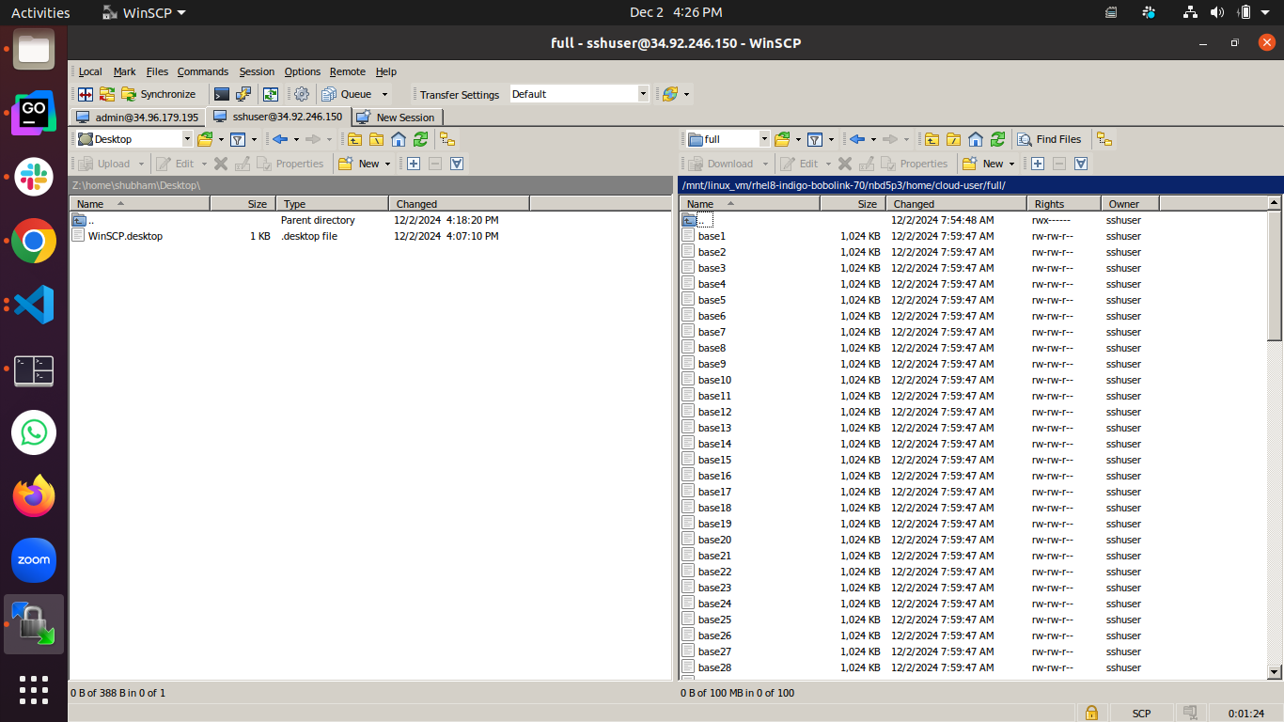This screenshot has height=722, width=1284.
Task: Toggle the local panel directory tree
Action: pyautogui.click(x=447, y=139)
